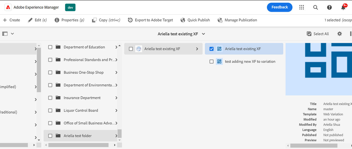This screenshot has height=149, width=352.
Task: Click the dev environment badge
Action: click(x=70, y=7)
